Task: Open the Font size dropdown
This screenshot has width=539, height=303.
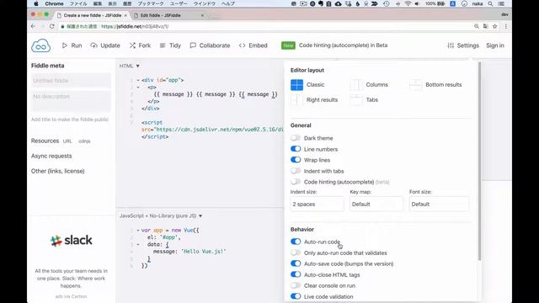Action: pos(439,204)
